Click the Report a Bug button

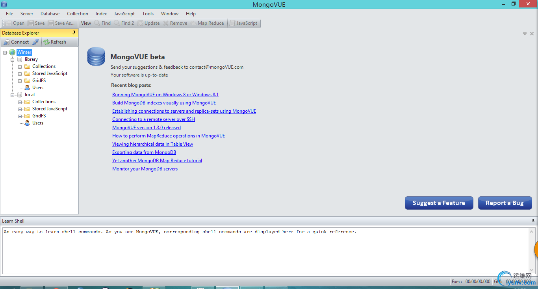click(505, 203)
